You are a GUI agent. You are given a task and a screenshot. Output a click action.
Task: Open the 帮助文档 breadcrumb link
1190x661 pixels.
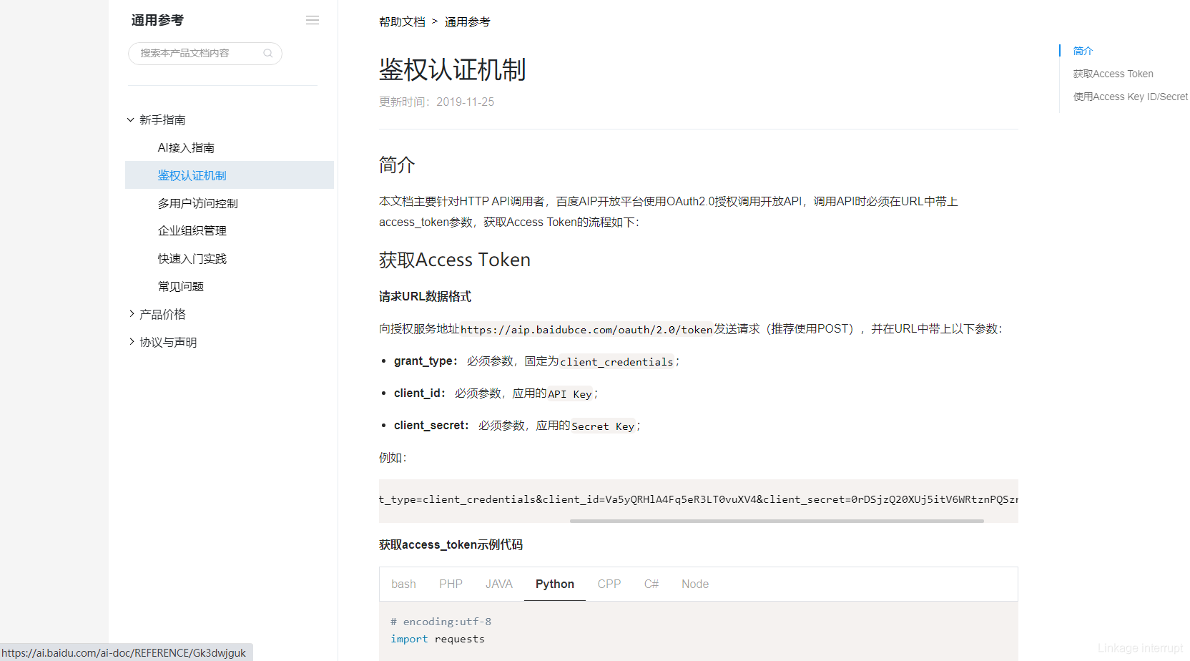402,21
